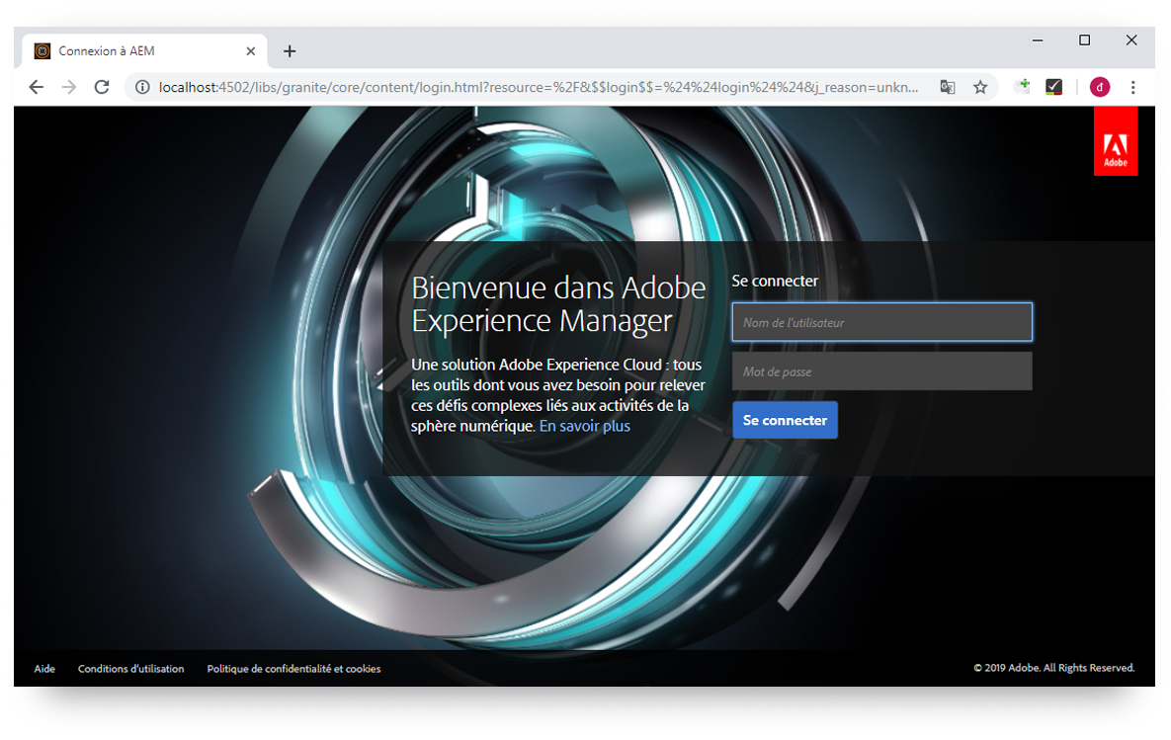1171x740 pixels.
Task: Close the Chrome window
Action: [x=1131, y=41]
